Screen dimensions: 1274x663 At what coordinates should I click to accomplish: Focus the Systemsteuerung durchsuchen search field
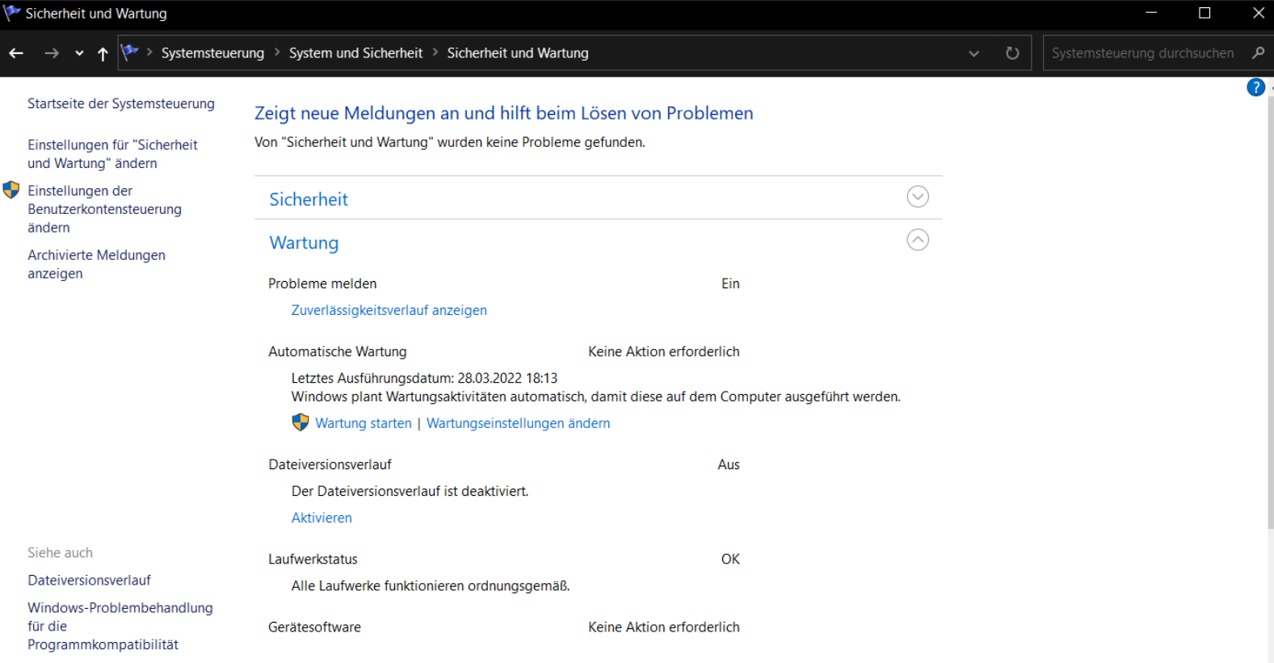click(1143, 53)
